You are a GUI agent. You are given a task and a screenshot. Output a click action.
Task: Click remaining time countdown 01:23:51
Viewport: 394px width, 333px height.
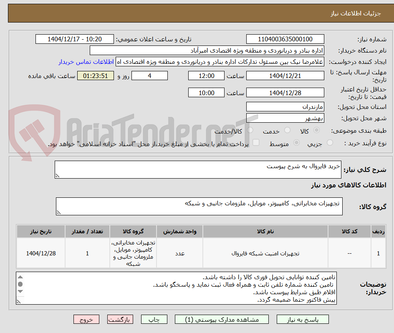[96, 76]
